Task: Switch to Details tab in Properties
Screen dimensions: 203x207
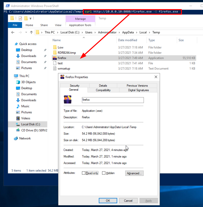Action: pyautogui.click(x=103, y=86)
